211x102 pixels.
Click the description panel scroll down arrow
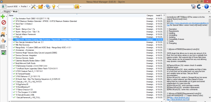pos(210,97)
